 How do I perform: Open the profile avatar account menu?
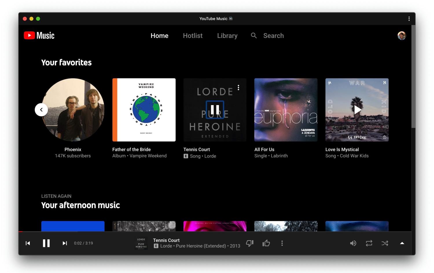point(402,36)
